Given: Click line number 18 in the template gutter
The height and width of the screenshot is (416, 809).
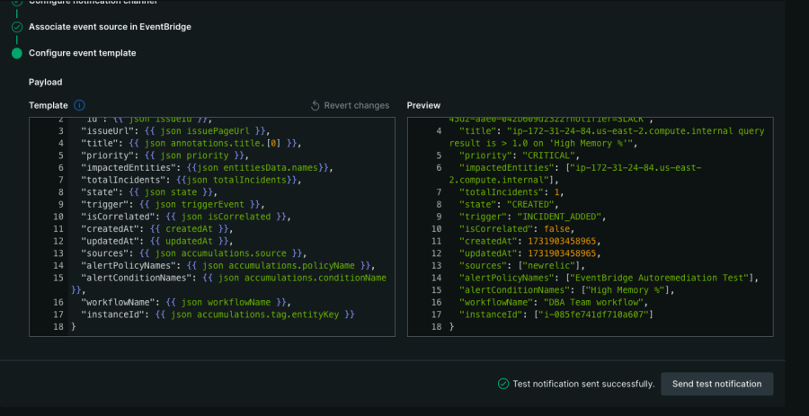Looking at the screenshot, I should tap(59, 327).
